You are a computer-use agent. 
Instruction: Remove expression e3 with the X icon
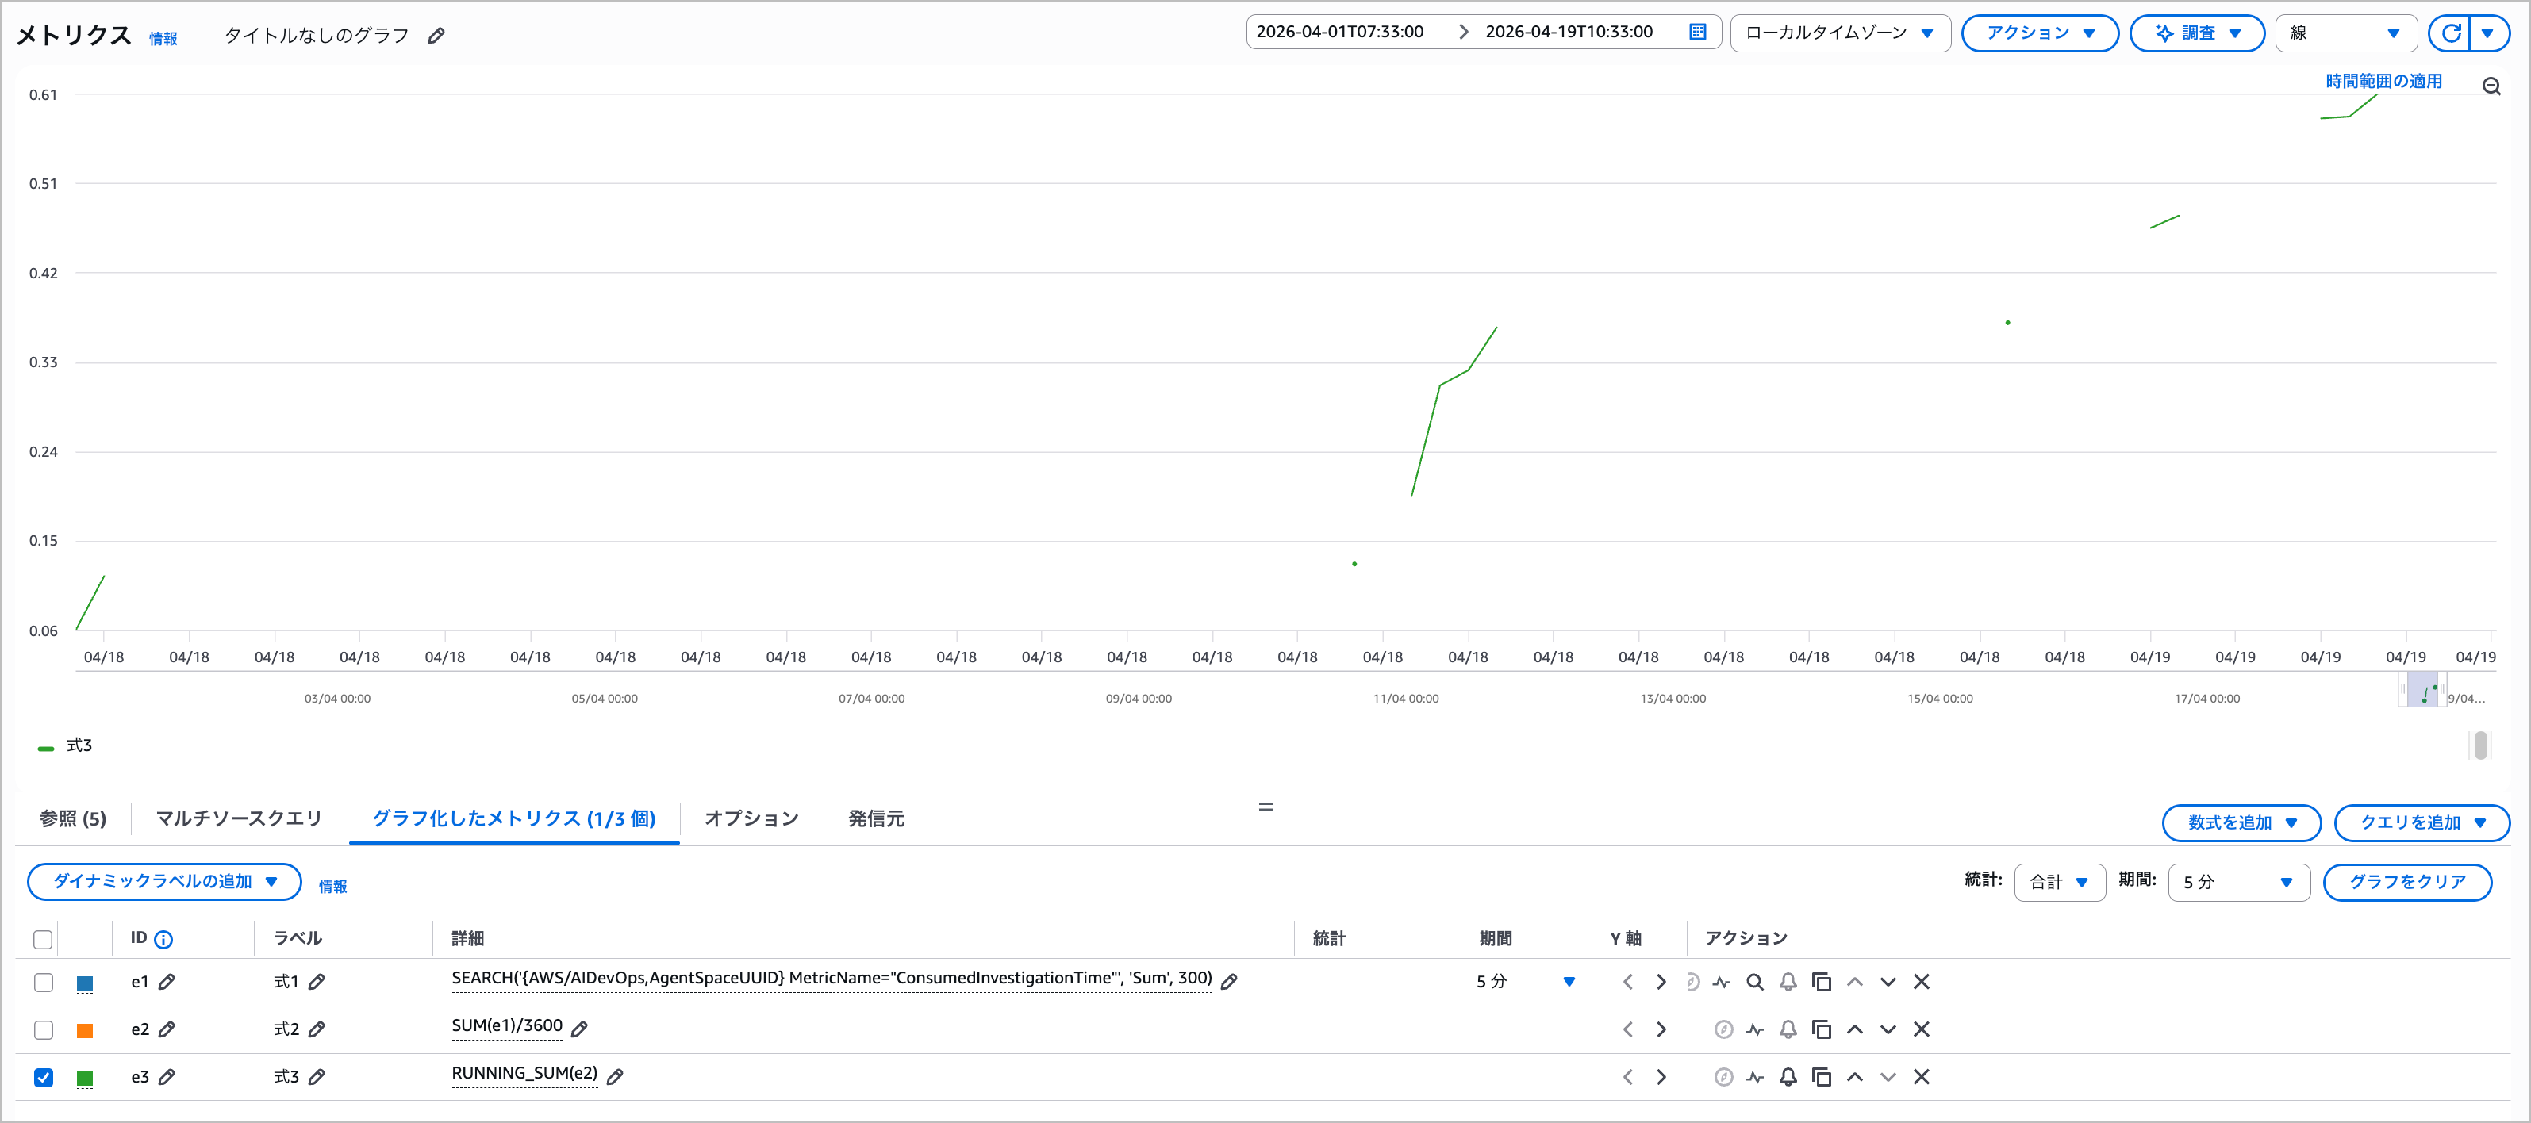1922,1076
